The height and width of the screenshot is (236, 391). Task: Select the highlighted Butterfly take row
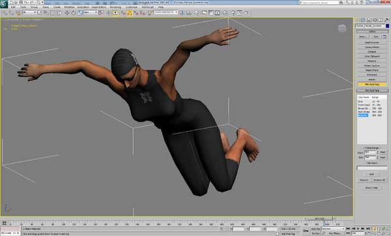click(x=372, y=115)
